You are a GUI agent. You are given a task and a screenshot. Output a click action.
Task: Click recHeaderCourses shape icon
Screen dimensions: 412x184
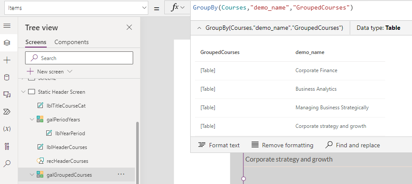pyautogui.click(x=40, y=161)
